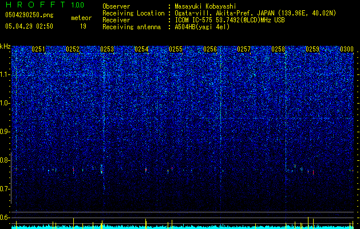Click the 0254 time marker

pos(141,49)
